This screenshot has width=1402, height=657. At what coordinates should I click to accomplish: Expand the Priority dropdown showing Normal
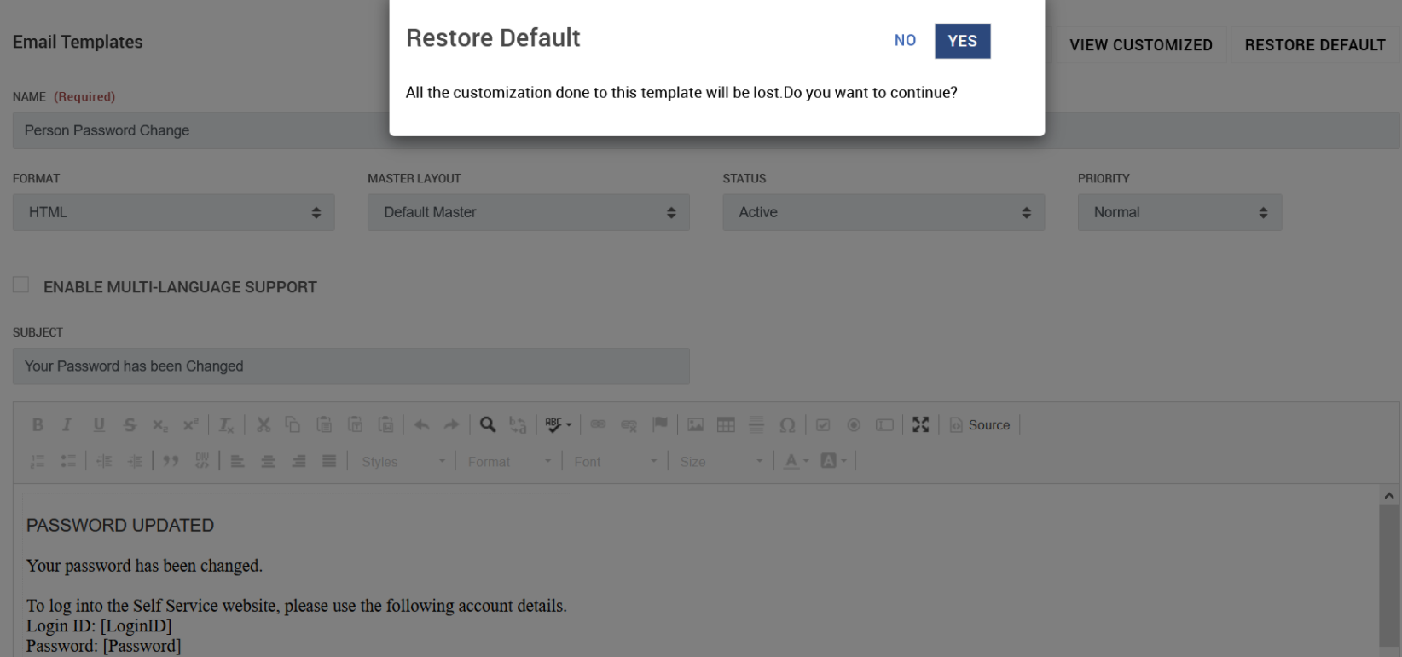point(1179,212)
